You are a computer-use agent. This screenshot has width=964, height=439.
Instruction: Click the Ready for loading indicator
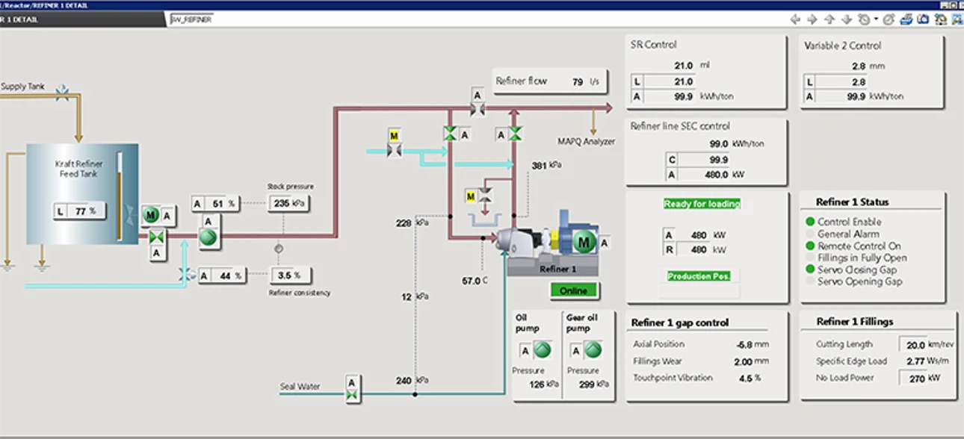point(702,204)
